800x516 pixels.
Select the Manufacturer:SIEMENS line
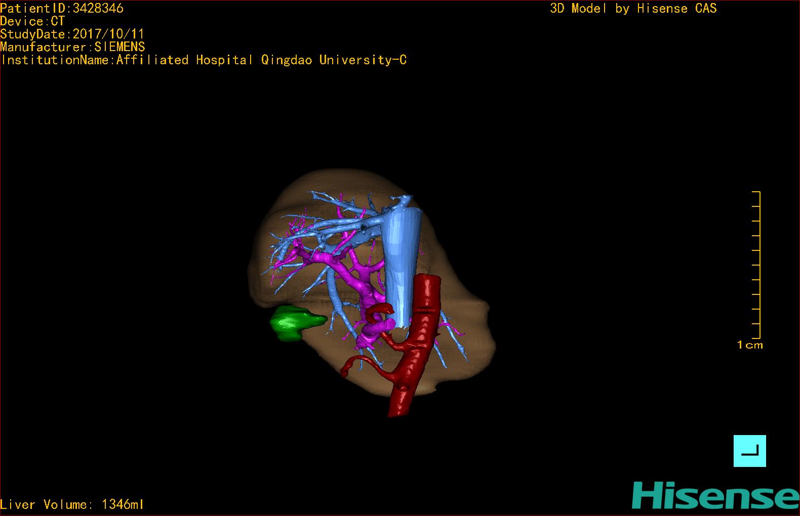(73, 47)
